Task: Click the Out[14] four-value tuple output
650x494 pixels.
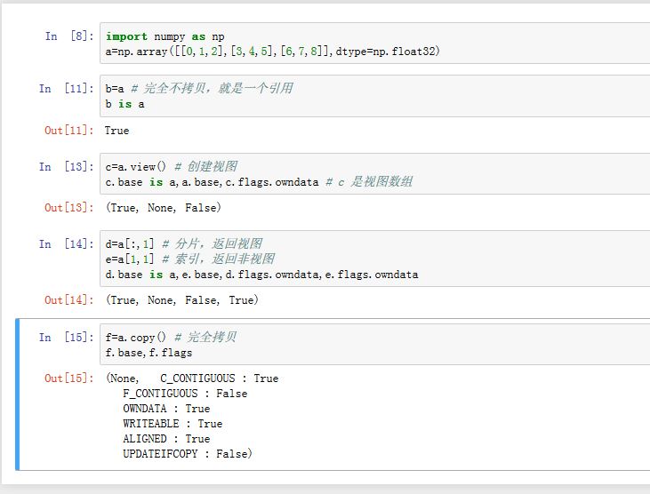Action: point(181,300)
